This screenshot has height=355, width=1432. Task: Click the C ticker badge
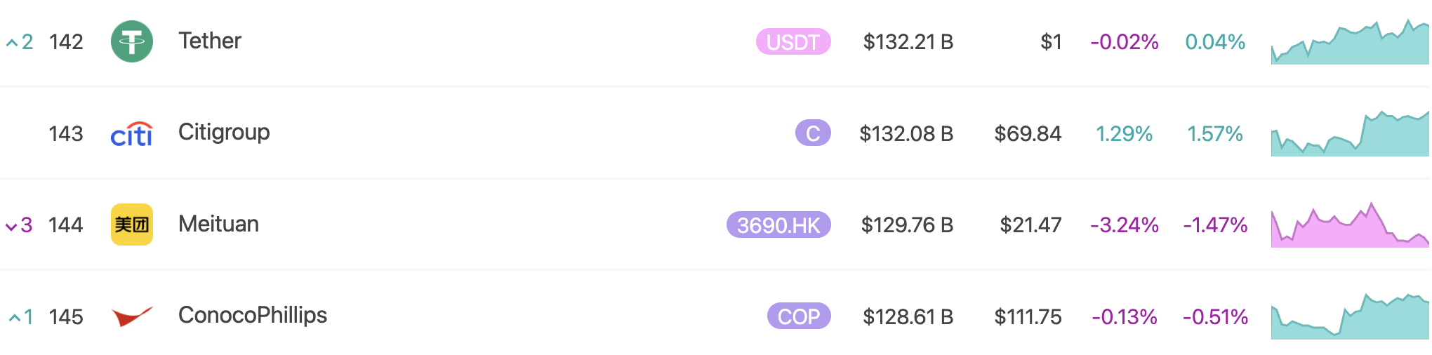(x=813, y=133)
